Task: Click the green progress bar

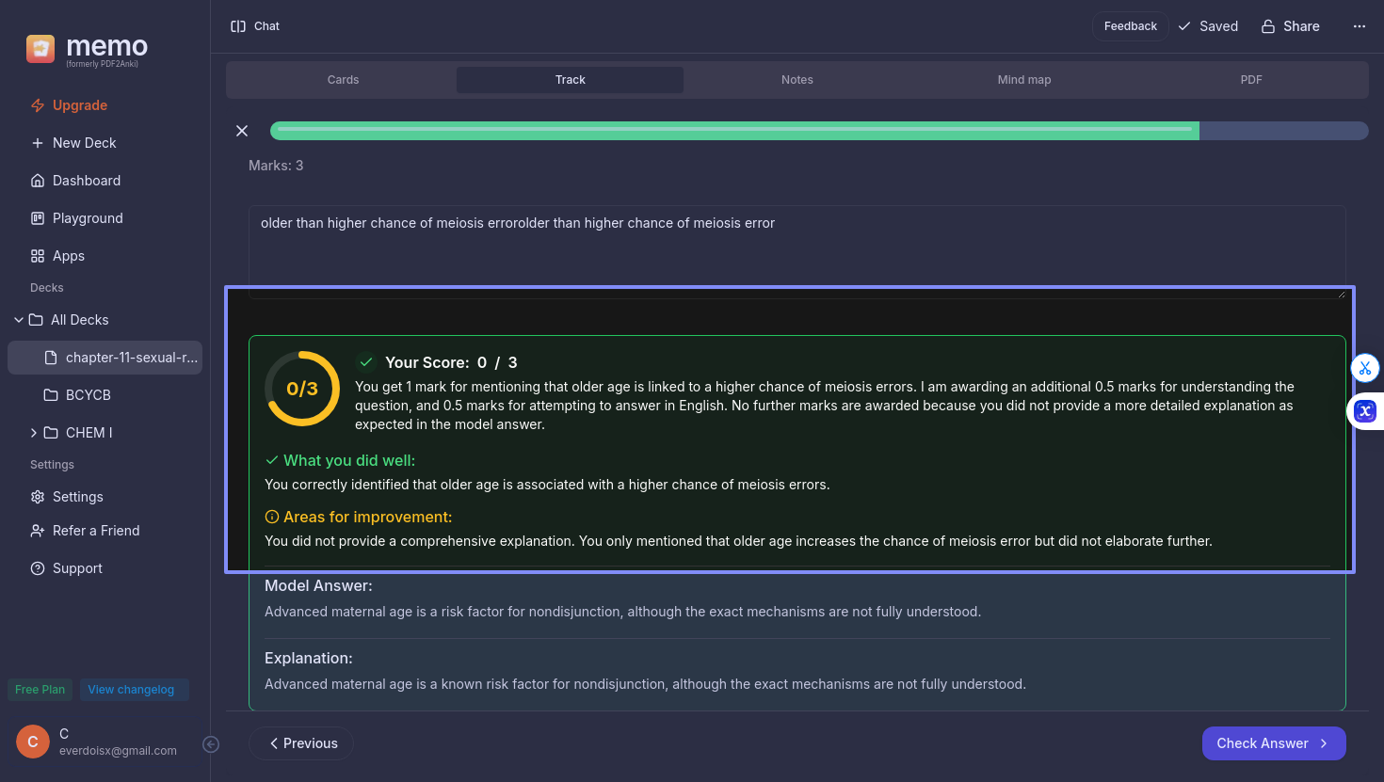Action: [x=734, y=131]
